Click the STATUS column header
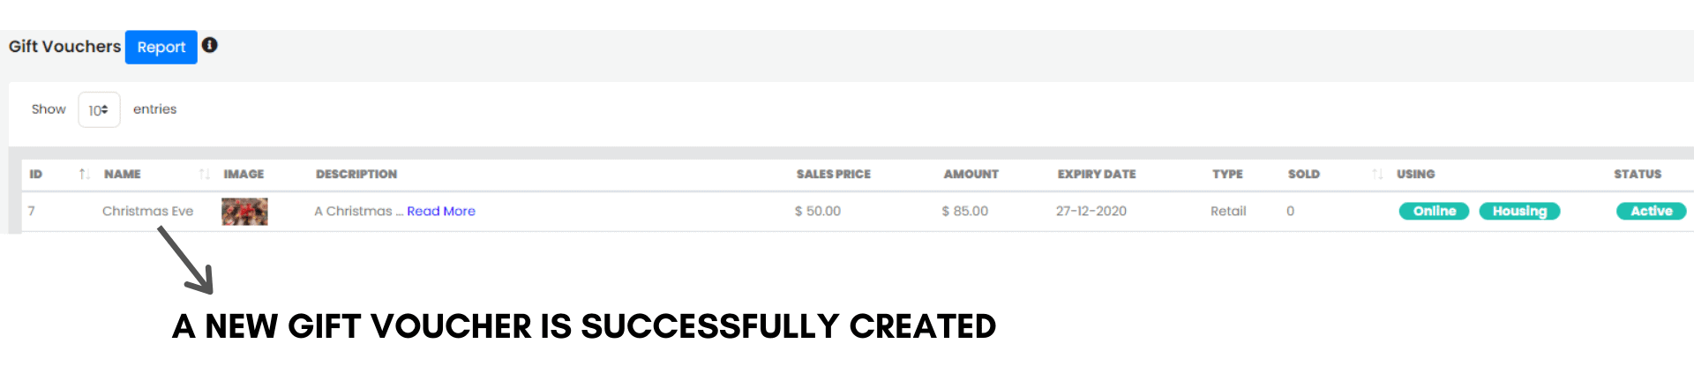This screenshot has height=381, width=1694. tap(1638, 175)
